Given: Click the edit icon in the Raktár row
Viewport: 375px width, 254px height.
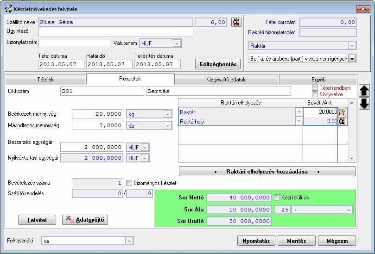Looking at the screenshot, I should point(342,112).
